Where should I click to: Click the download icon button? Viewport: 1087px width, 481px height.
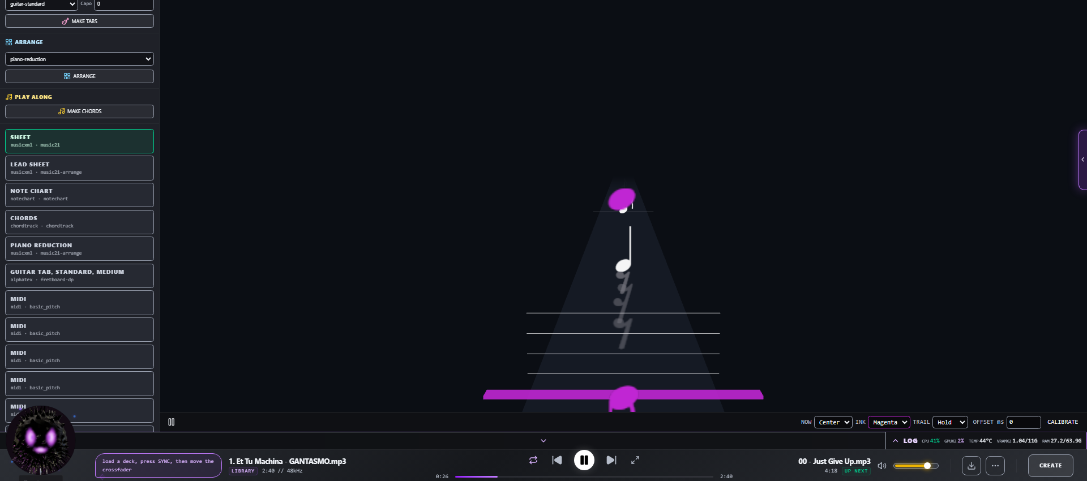click(x=972, y=466)
